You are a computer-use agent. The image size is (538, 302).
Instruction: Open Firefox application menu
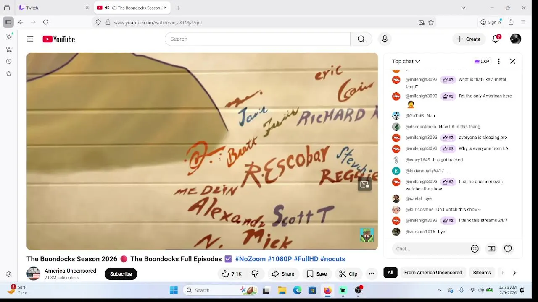coord(523,22)
